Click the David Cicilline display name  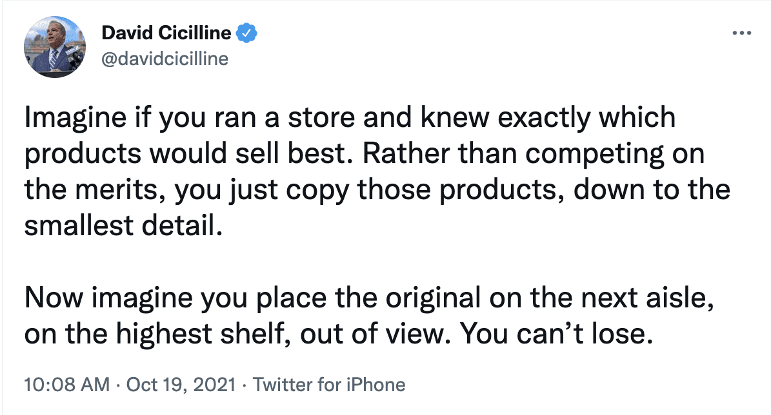click(166, 32)
